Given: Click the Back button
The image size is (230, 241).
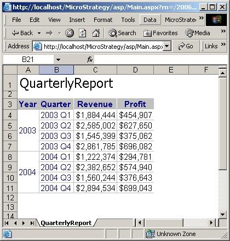Looking at the screenshot, I should [x=22, y=33].
